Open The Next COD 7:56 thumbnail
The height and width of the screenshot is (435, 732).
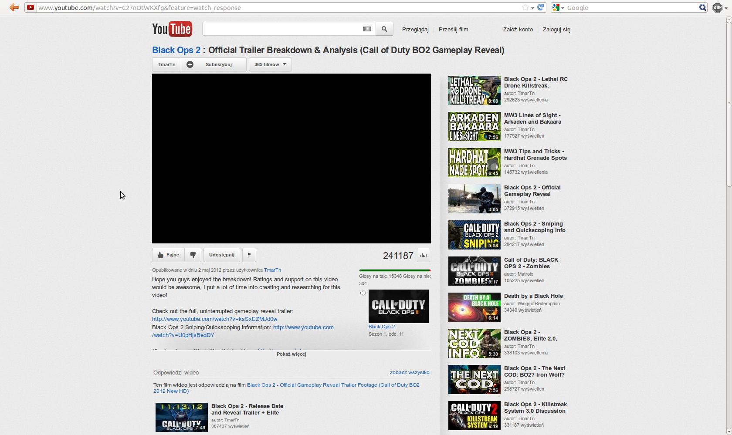pyautogui.click(x=474, y=379)
